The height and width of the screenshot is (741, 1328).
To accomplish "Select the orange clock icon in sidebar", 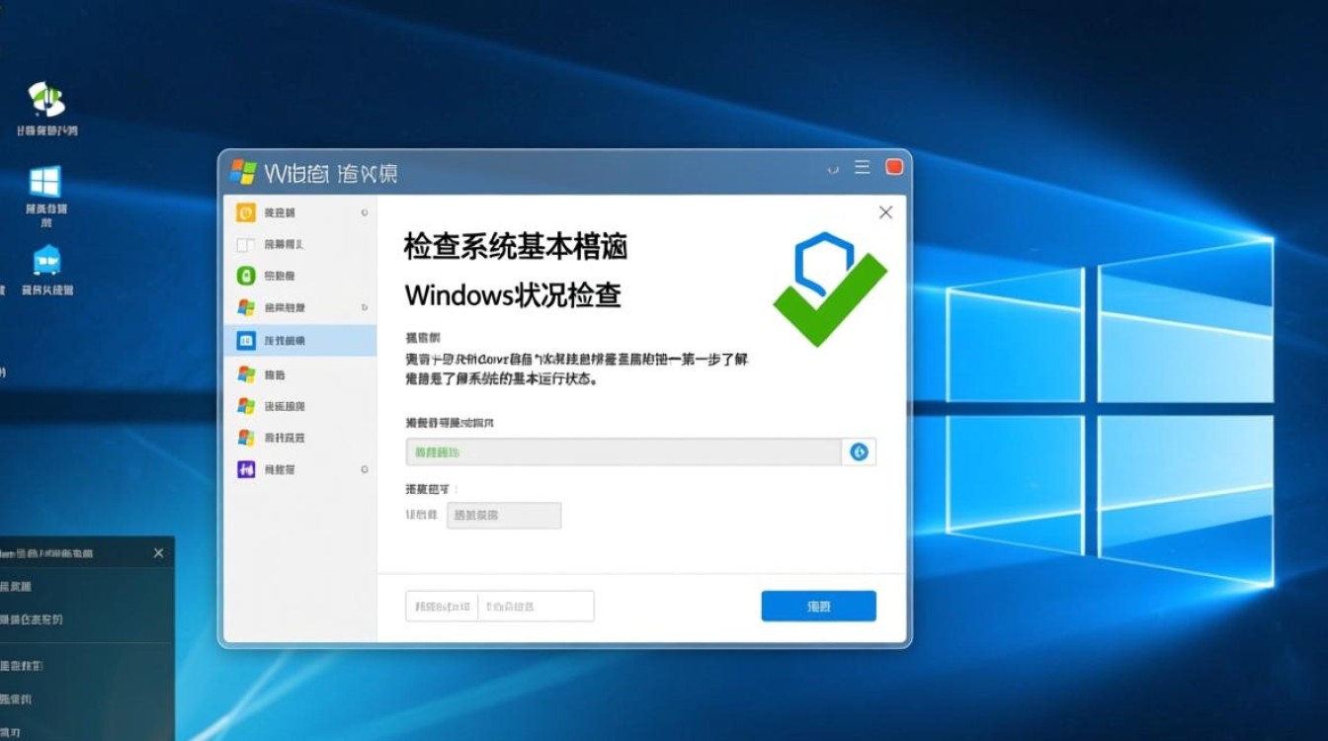I will point(247,211).
